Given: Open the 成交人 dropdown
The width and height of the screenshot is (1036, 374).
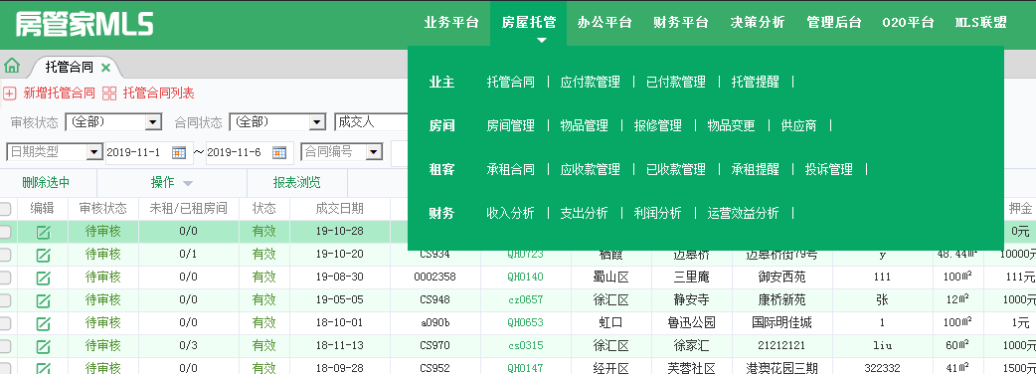Looking at the screenshot, I should (371, 122).
